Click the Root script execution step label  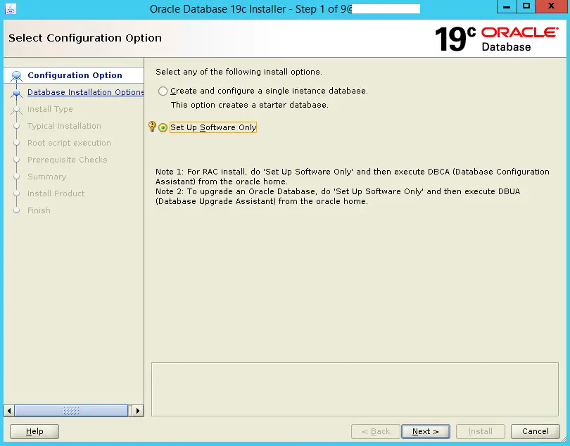coord(69,143)
